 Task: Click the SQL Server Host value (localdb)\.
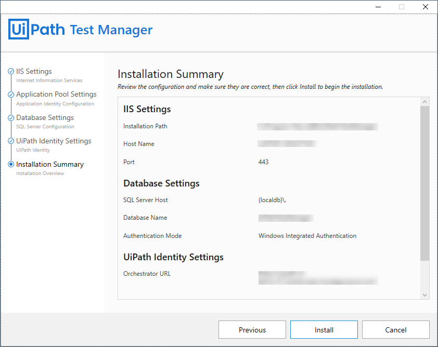pyautogui.click(x=273, y=200)
